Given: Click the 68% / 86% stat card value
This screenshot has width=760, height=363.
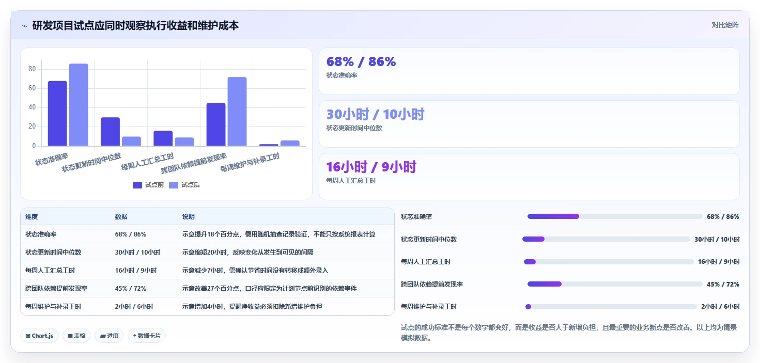Looking at the screenshot, I should pos(361,61).
